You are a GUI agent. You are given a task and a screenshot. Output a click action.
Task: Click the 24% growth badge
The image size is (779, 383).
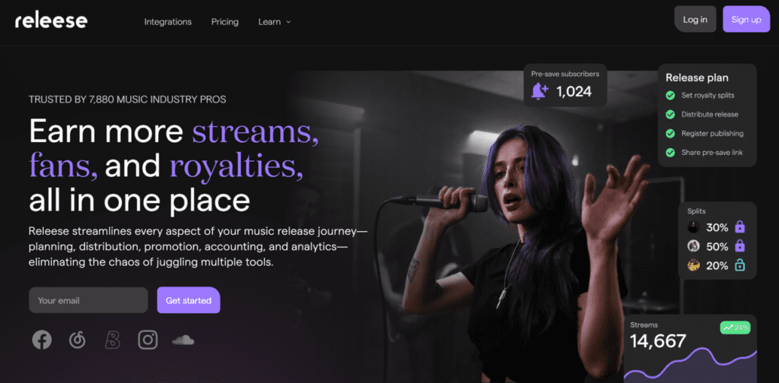coord(736,328)
